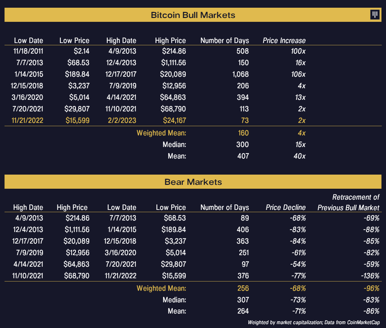Click Retracement of Previous Bull Market header
Image resolution: width=386 pixels, height=328 pixels.
(x=348, y=203)
